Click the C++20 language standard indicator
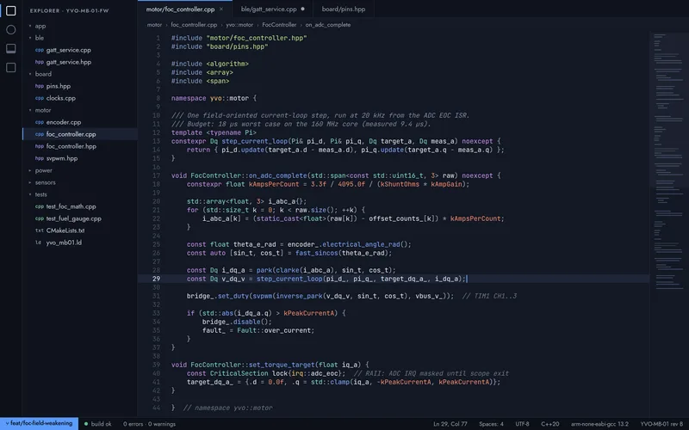This screenshot has height=430, width=689. (549, 424)
